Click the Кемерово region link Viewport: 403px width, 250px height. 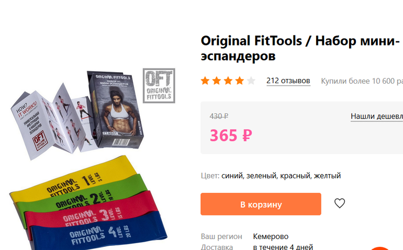pyautogui.click(x=271, y=236)
